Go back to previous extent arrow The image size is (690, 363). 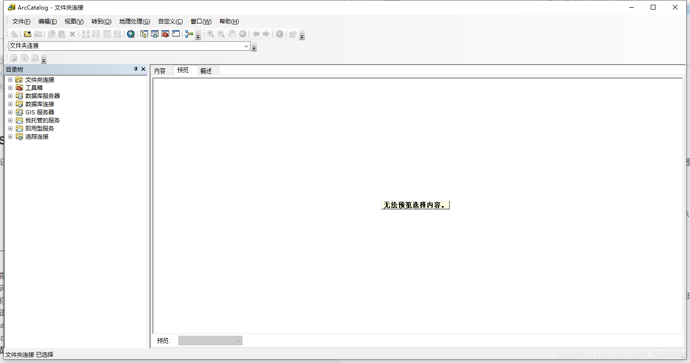pyautogui.click(x=256, y=34)
